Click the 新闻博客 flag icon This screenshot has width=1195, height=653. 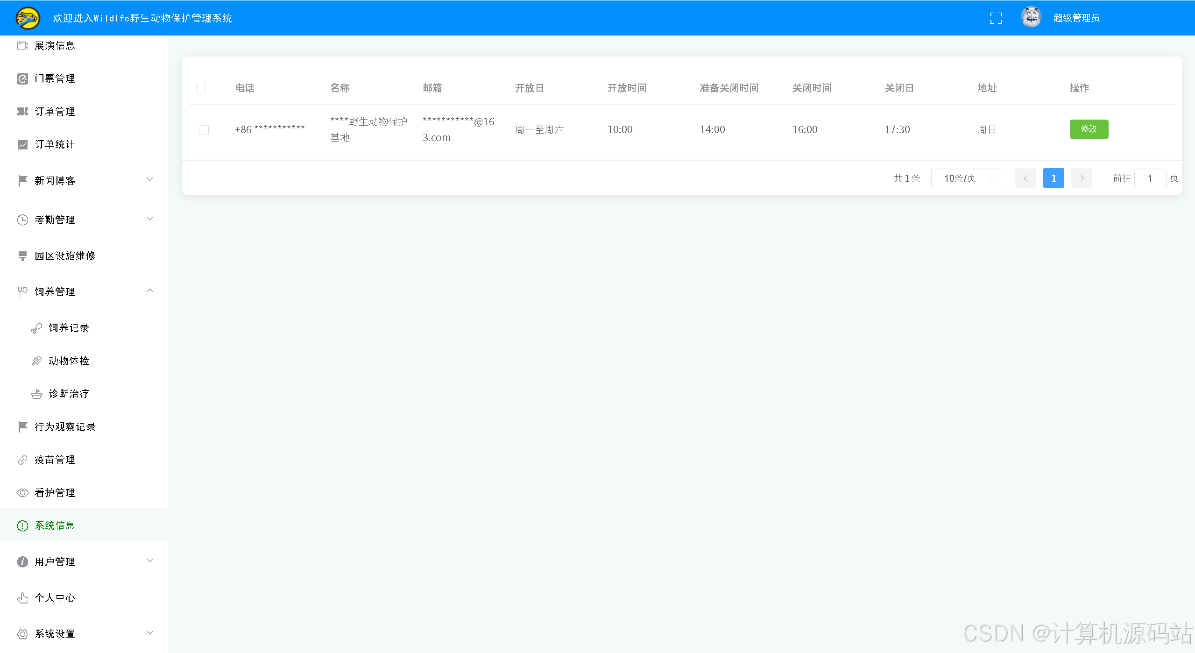coord(22,181)
